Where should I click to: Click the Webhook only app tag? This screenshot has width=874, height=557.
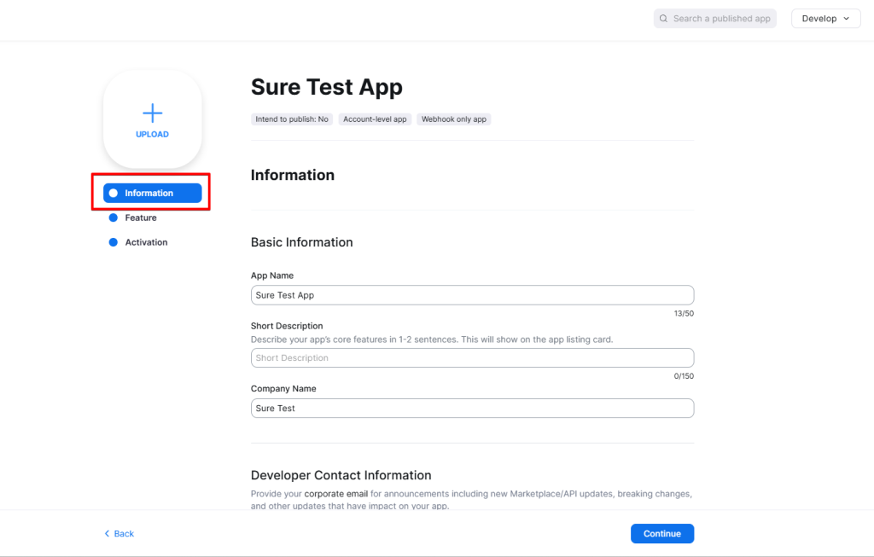[454, 119]
